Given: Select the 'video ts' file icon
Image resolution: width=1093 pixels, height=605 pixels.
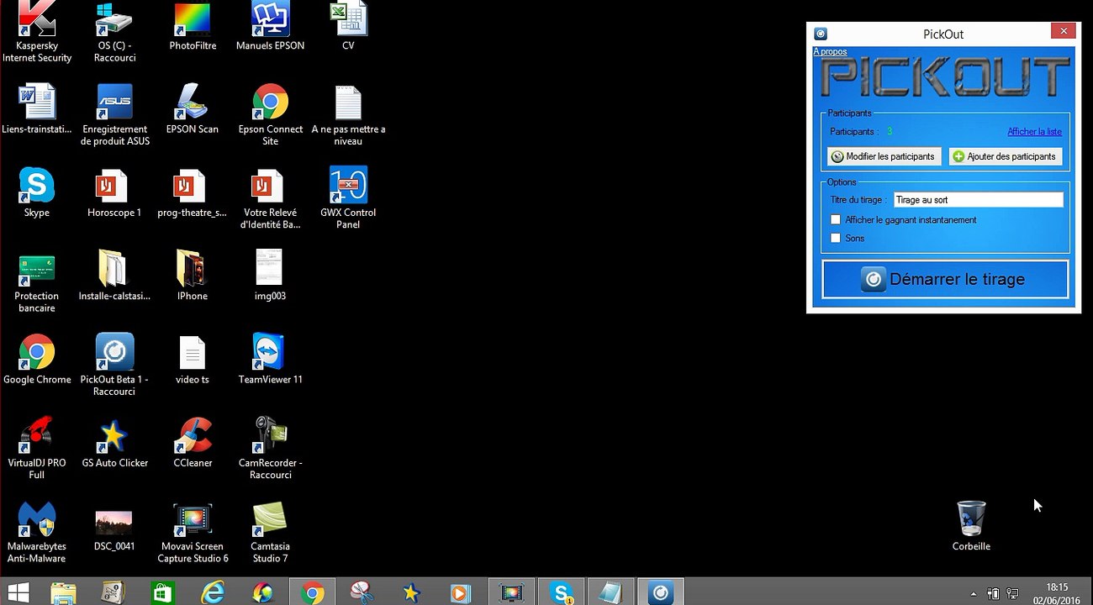Looking at the screenshot, I should (x=193, y=359).
